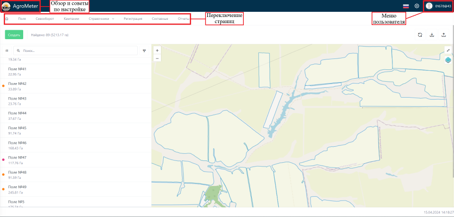This screenshot has height=217, width=454.
Task: Toggle the field list view mode
Action: 7,50
